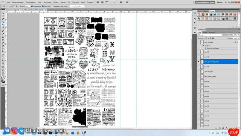Open the Заливка fill slider arrow
This screenshot has width=241, height=136.
click(x=238, y=38)
